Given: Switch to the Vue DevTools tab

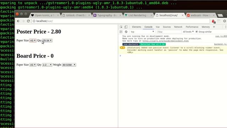Looking at the screenshot, I should point(157,27).
